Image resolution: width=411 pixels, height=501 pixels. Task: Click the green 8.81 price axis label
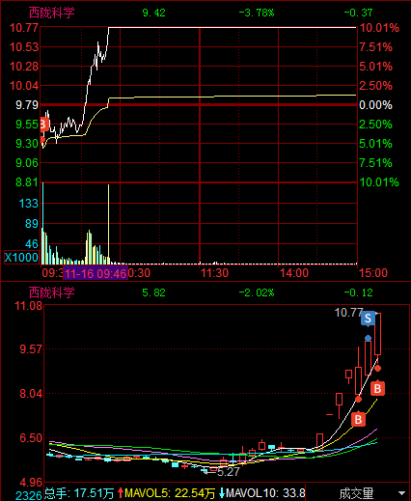click(x=27, y=182)
